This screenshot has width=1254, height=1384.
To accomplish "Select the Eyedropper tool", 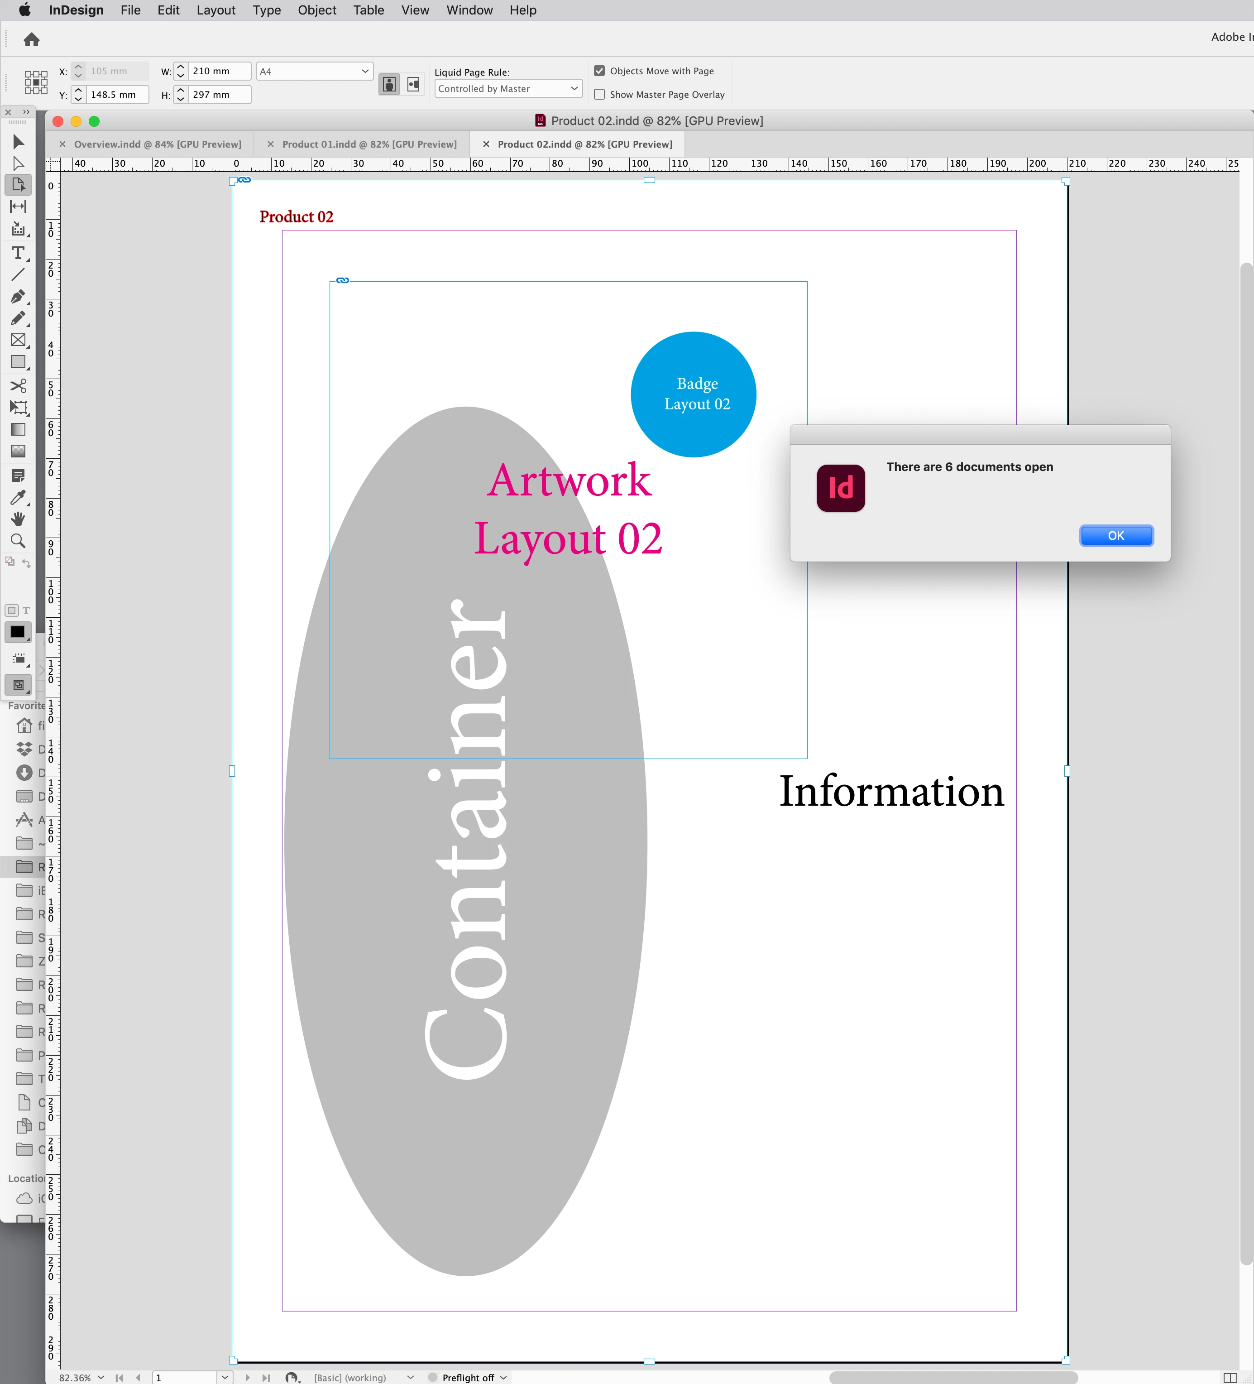I will click(x=18, y=497).
